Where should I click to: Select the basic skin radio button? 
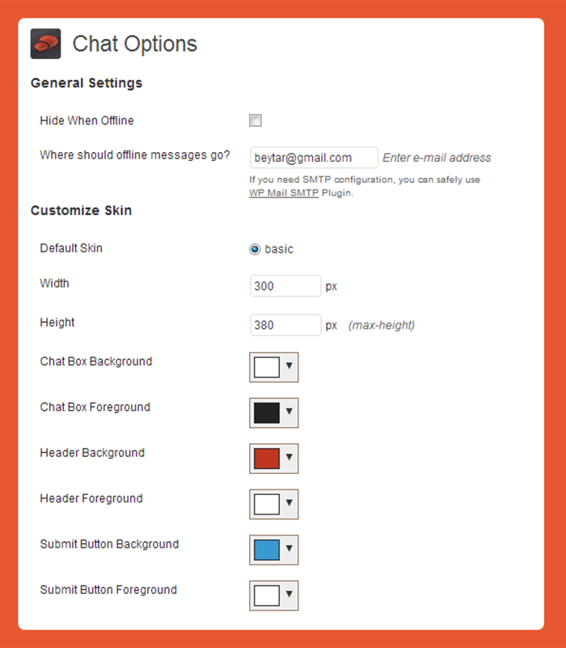[255, 249]
